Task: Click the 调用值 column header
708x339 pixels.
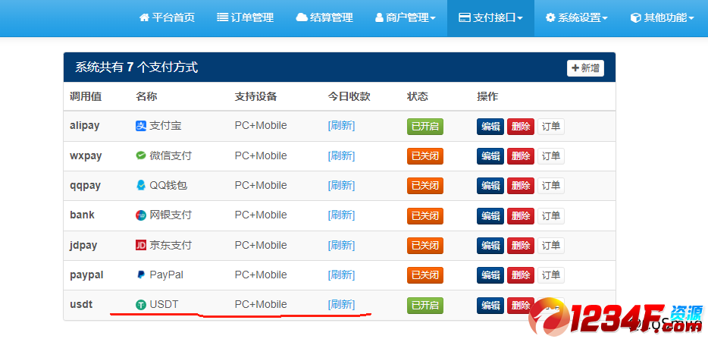Action: pos(86,96)
